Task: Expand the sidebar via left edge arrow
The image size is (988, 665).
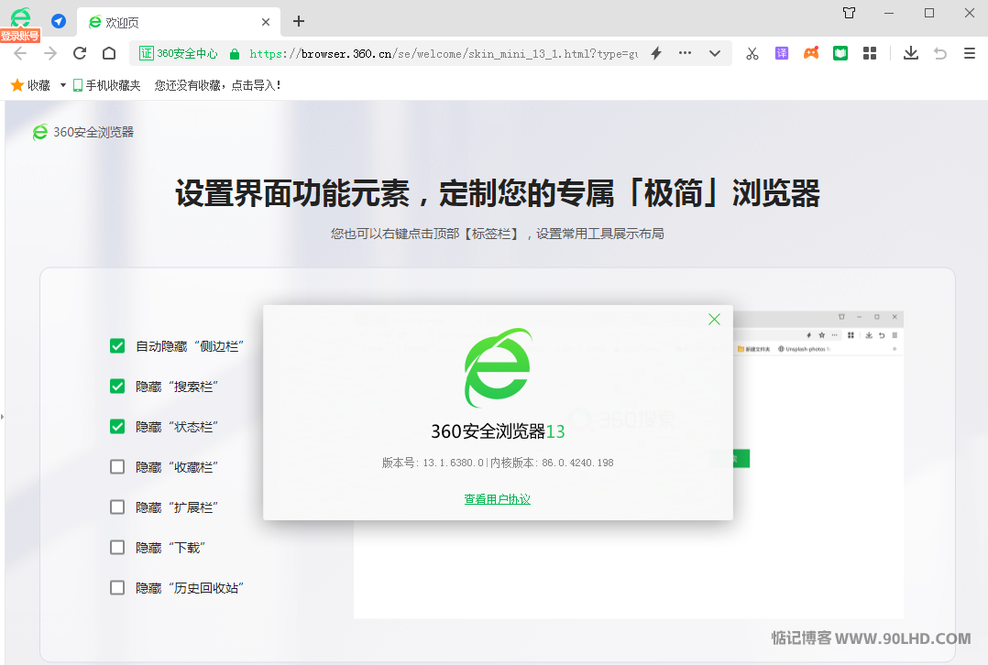Action: pyautogui.click(x=3, y=416)
